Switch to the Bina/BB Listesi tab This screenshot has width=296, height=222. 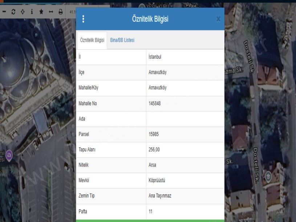[122, 40]
